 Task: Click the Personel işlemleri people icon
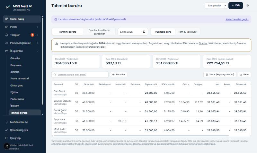[7, 43]
